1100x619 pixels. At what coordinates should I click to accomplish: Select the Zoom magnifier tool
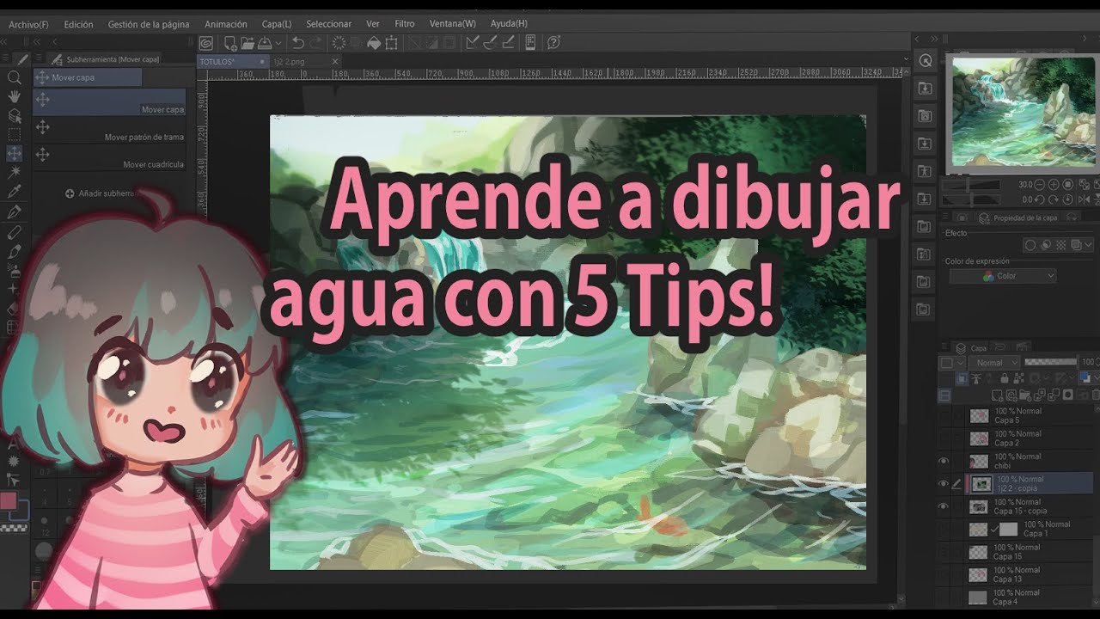pos(15,77)
